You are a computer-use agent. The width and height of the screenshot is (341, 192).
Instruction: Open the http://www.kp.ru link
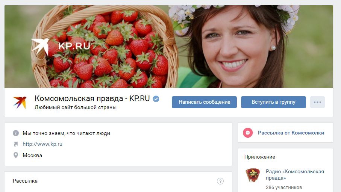(x=42, y=144)
